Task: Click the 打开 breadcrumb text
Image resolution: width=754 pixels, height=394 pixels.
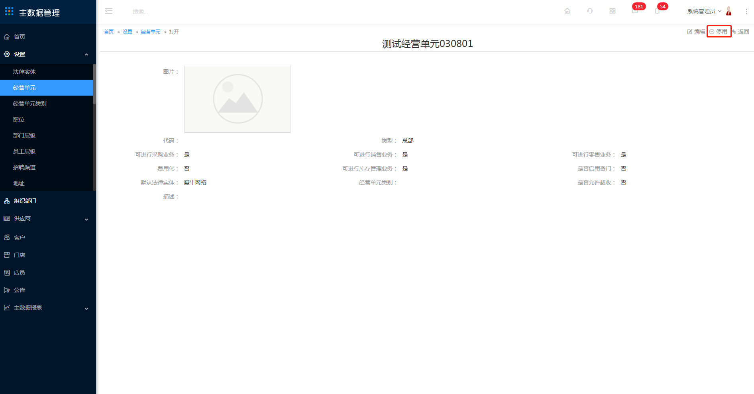Action: click(x=174, y=32)
